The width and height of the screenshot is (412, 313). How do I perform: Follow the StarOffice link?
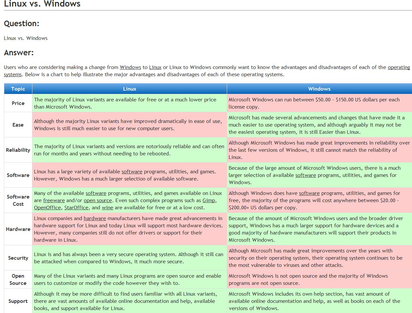point(76,208)
